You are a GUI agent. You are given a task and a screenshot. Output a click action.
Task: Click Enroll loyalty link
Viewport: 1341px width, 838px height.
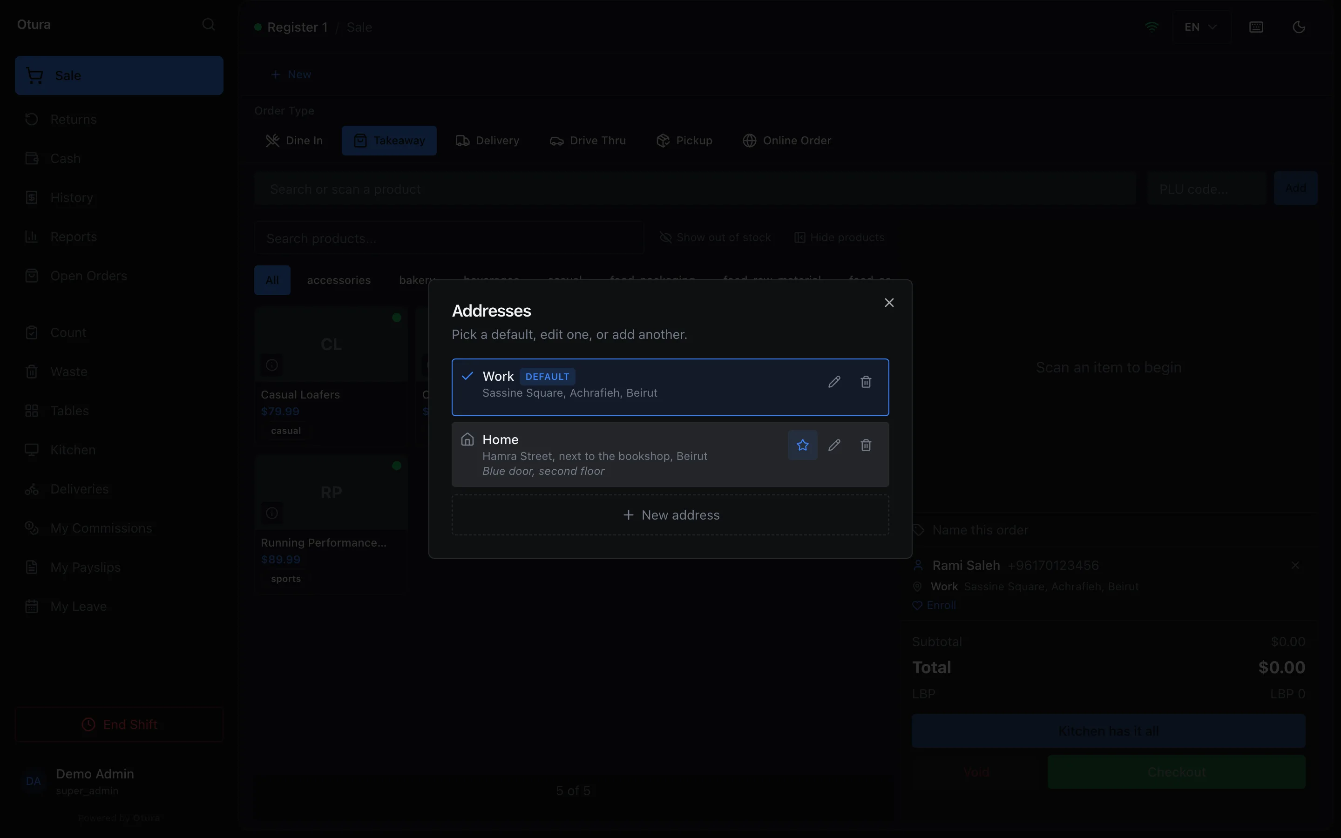[x=934, y=605]
